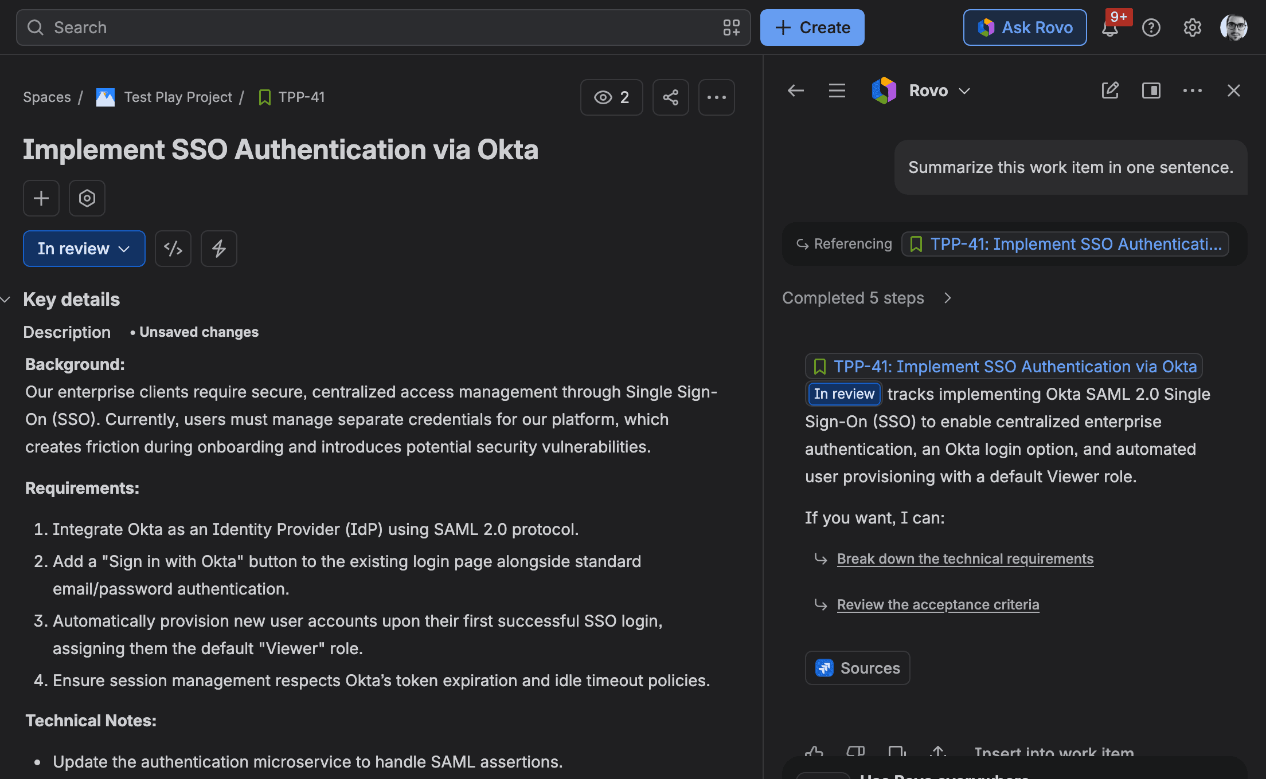Open work item more actions menu

click(x=716, y=97)
